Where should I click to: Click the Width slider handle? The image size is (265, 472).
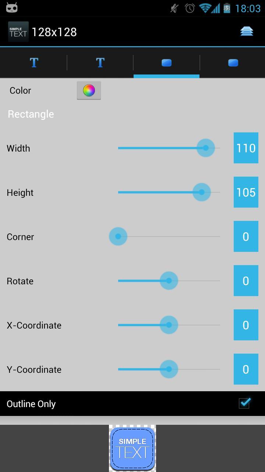(205, 148)
